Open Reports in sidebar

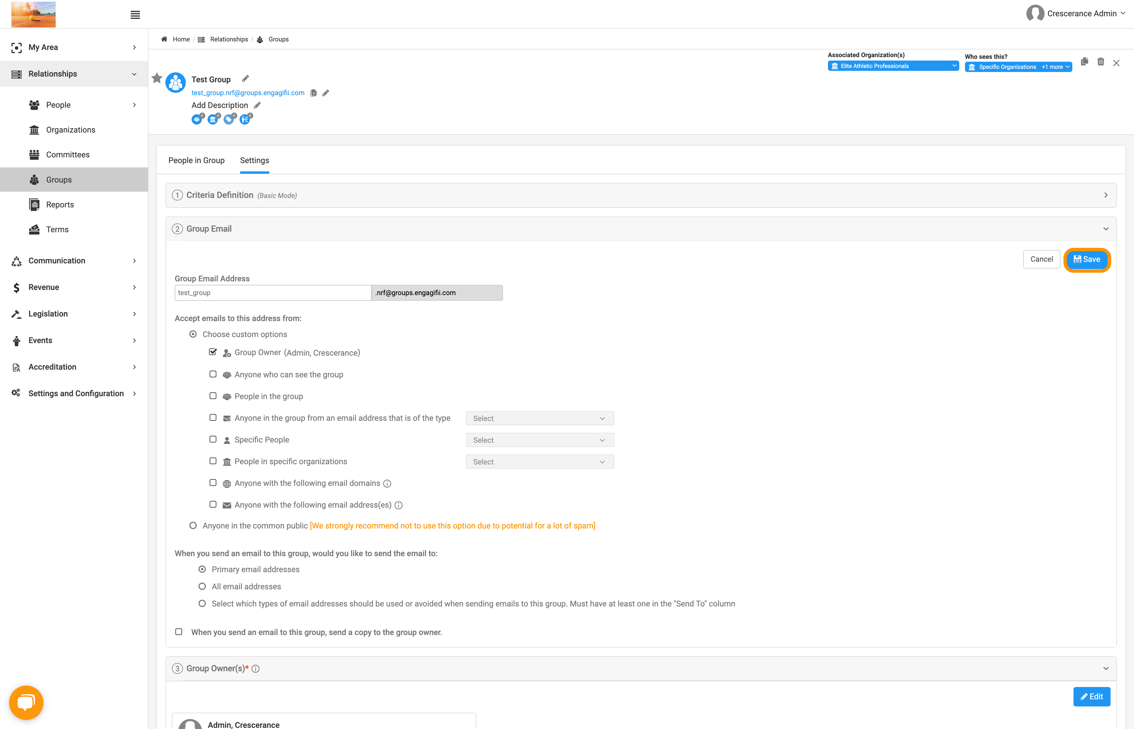(x=60, y=205)
